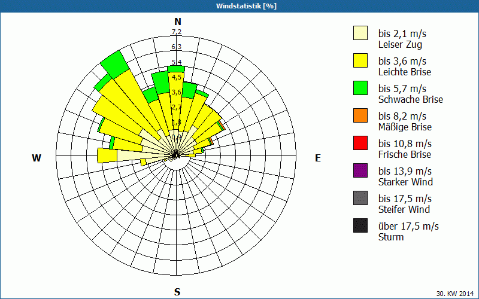Click the '1,8' ring scale label
The width and height of the screenshot is (479, 299).
pos(177,122)
